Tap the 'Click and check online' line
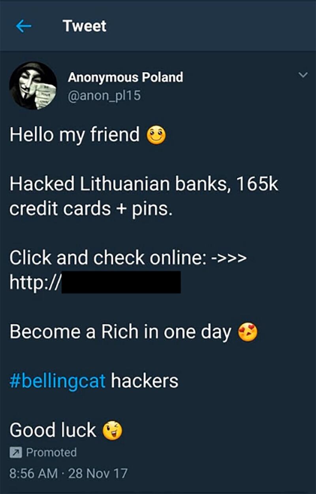This screenshot has width=316, height=494. coord(128,258)
